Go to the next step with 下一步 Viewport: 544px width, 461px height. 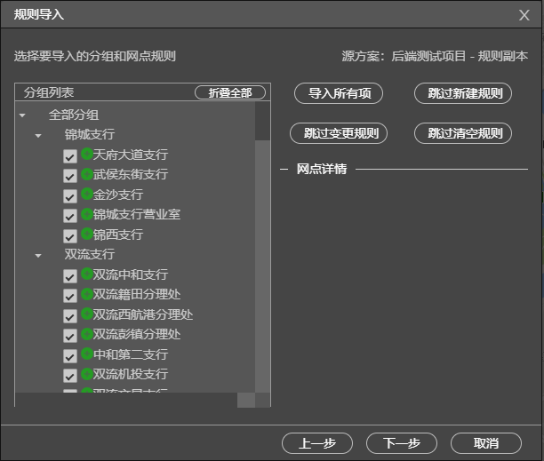pos(402,443)
